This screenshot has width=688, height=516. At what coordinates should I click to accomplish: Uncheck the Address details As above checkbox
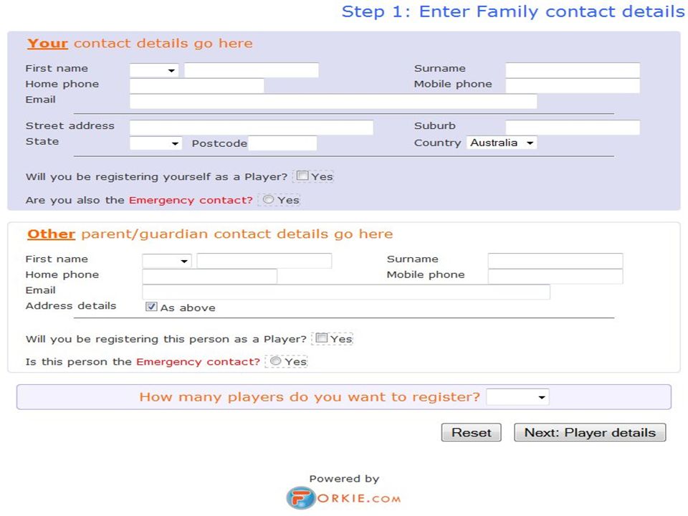coord(151,307)
